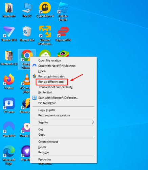Launch ExpressVPN desktop shortcut
The image size is (148, 170).
pyautogui.click(x=63, y=32)
